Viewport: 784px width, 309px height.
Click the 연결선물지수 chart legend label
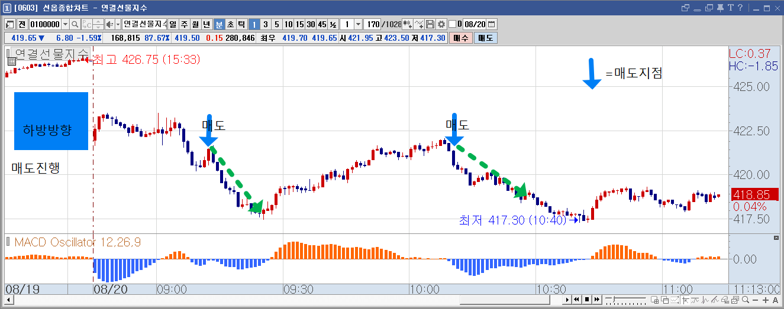pos(51,54)
